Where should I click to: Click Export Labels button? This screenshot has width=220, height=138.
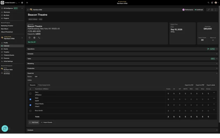pyautogui.click(x=211, y=85)
